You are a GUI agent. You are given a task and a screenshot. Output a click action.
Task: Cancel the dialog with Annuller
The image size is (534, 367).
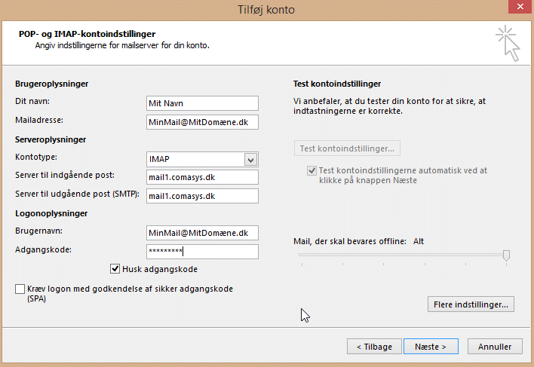click(495, 346)
